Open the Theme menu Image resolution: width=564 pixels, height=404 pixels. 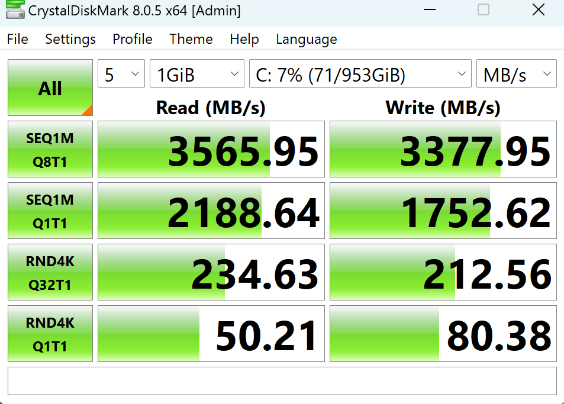(191, 39)
